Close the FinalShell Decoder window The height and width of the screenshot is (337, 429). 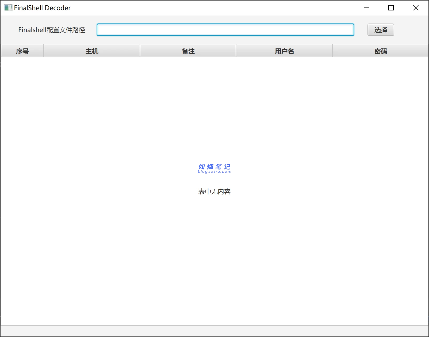point(416,8)
